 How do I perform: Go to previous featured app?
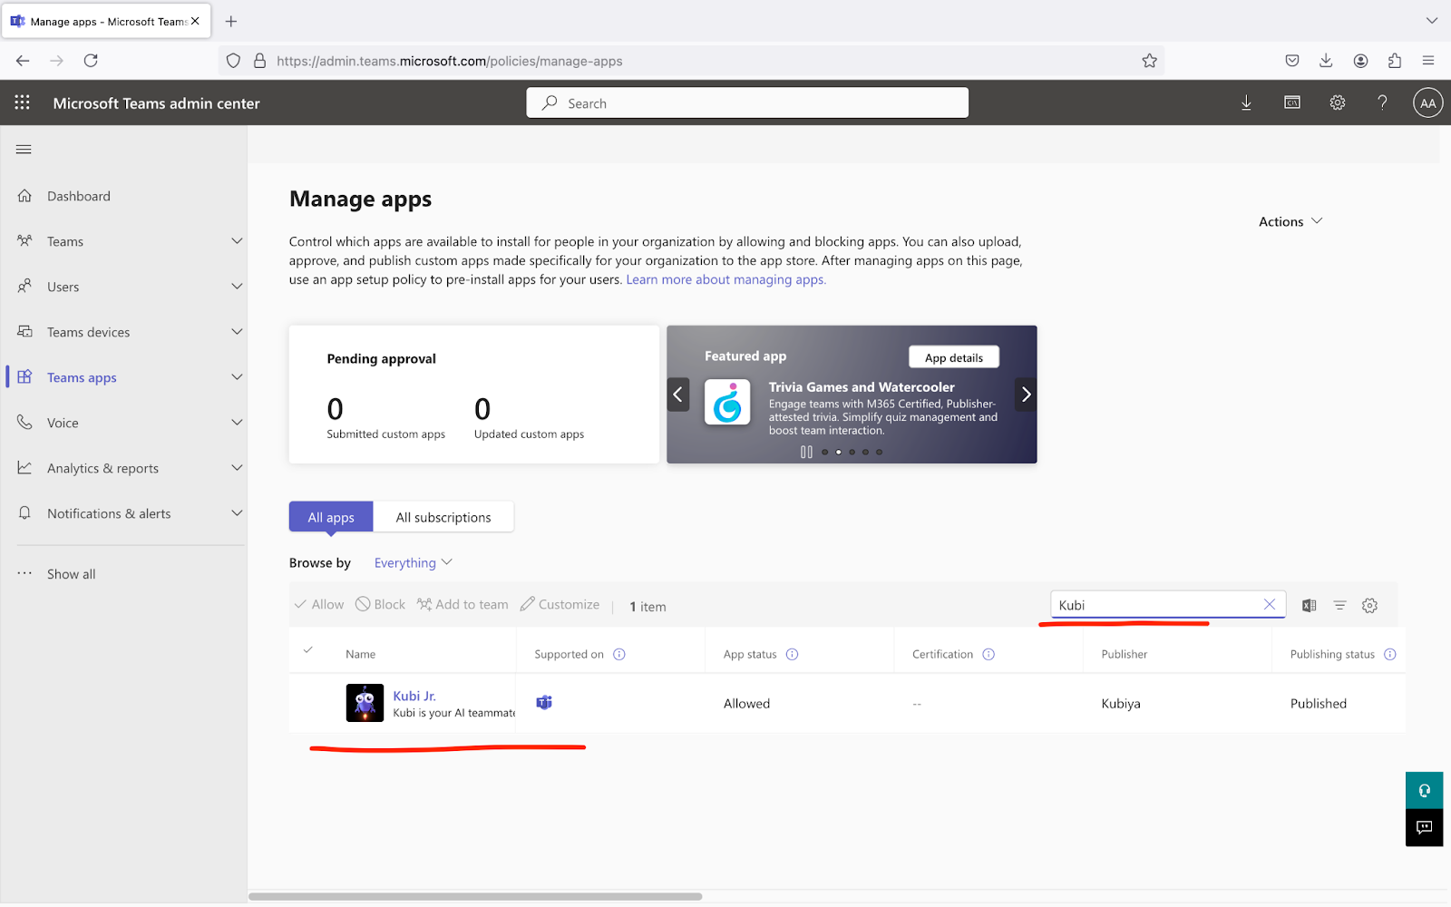[x=677, y=395]
